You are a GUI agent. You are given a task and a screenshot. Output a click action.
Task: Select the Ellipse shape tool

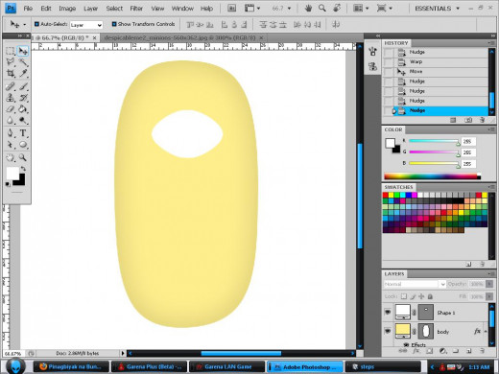[23, 145]
